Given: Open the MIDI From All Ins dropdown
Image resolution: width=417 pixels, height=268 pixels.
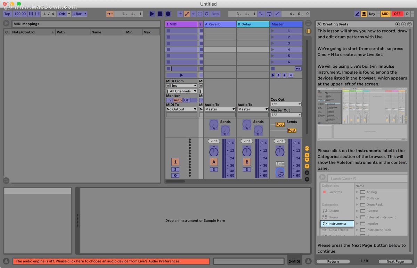Looking at the screenshot, I should 181,85.
